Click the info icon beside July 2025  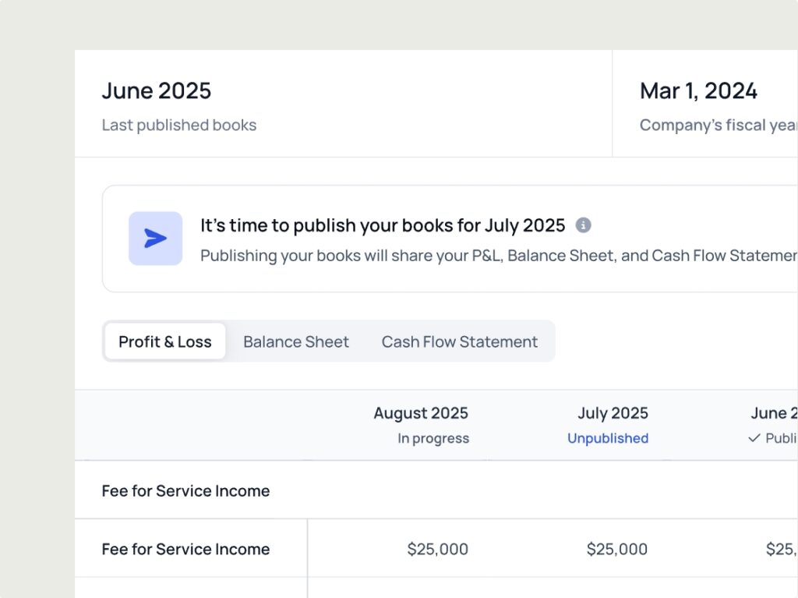coord(583,225)
